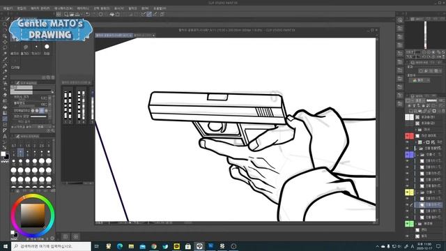Screen dimensions: 446x251
Task: Toggle eye of the blue-marked folder layer
Action: click(x=407, y=155)
